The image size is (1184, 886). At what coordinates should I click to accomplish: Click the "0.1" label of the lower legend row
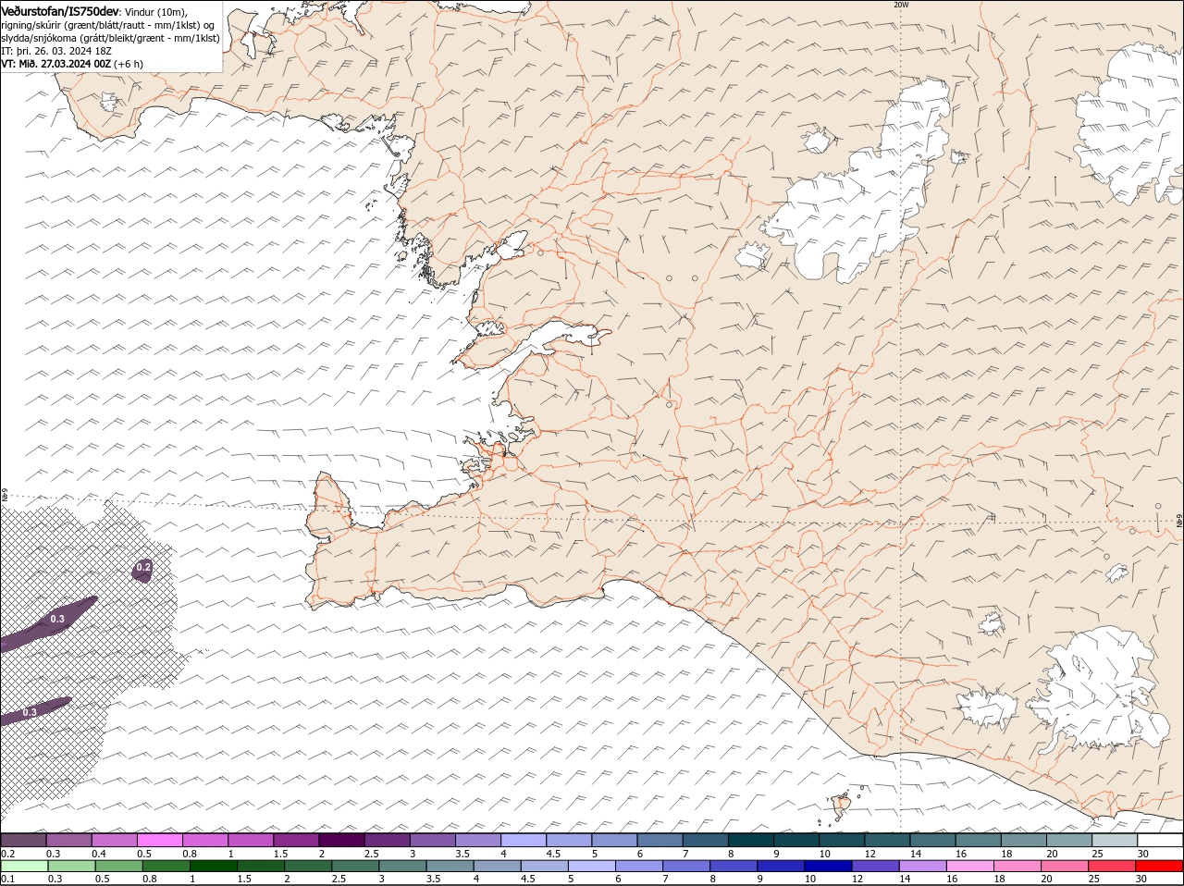7,879
